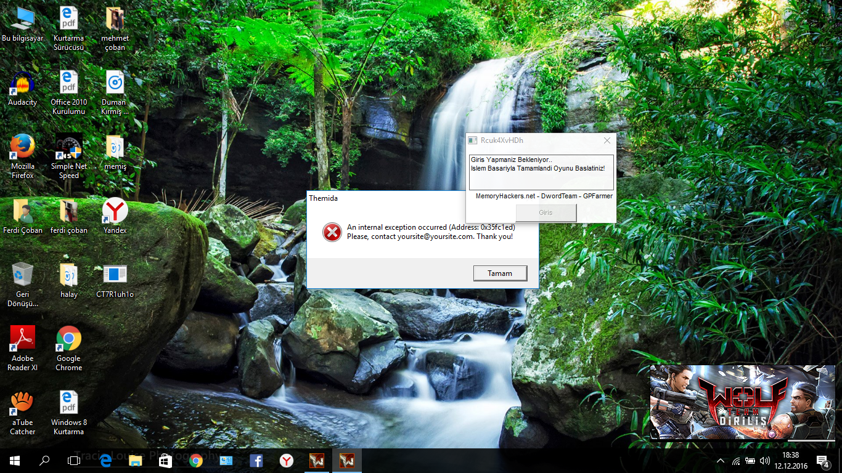Open the volume speaker tray icon
The height and width of the screenshot is (473, 842).
pyautogui.click(x=765, y=461)
